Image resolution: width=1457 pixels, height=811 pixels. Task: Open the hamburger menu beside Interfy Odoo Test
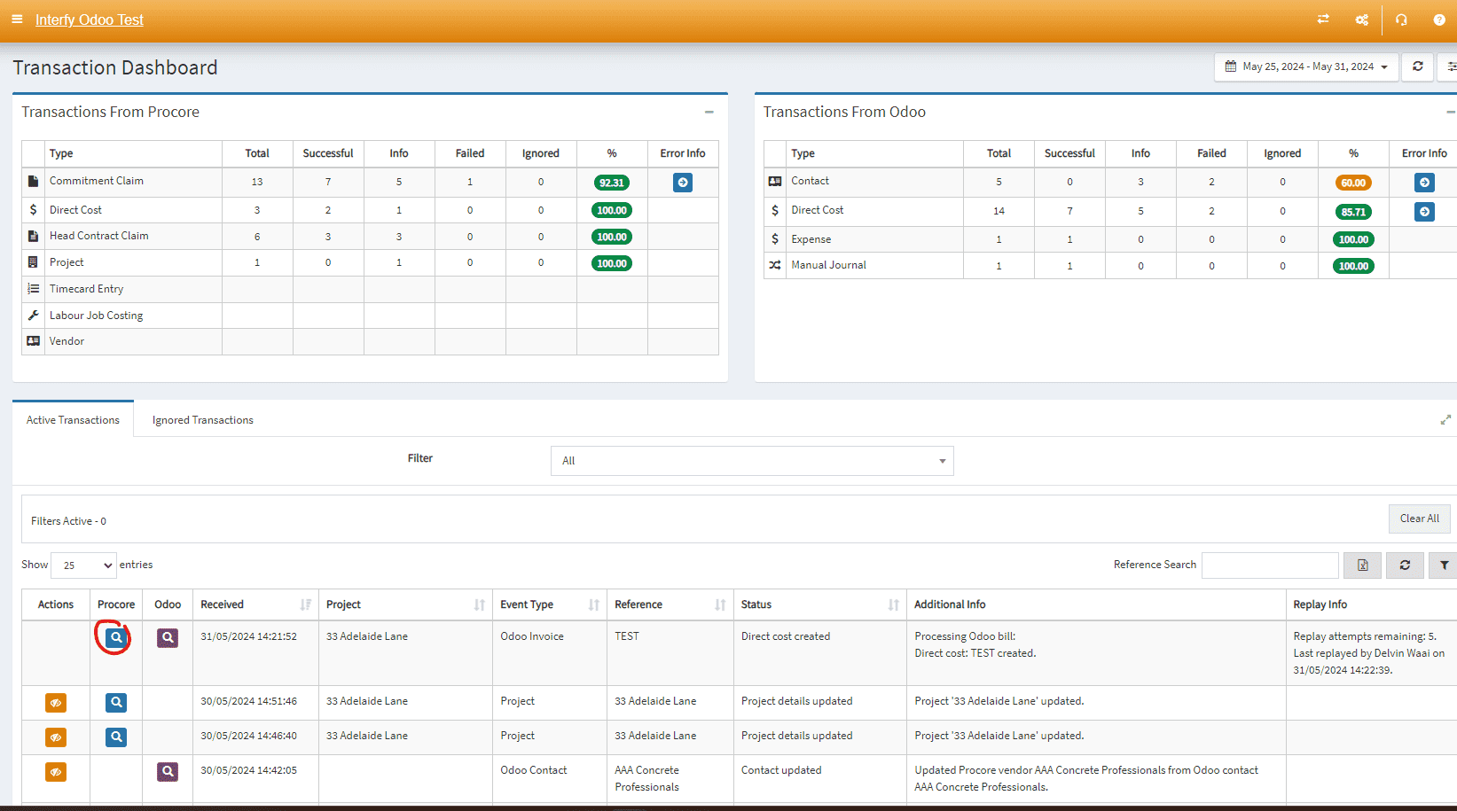pos(17,19)
